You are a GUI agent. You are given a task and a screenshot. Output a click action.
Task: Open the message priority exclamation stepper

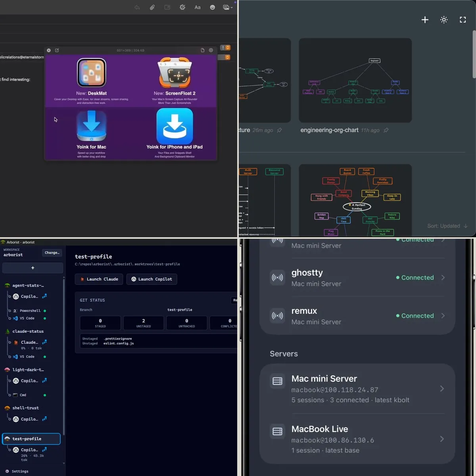tap(225, 48)
